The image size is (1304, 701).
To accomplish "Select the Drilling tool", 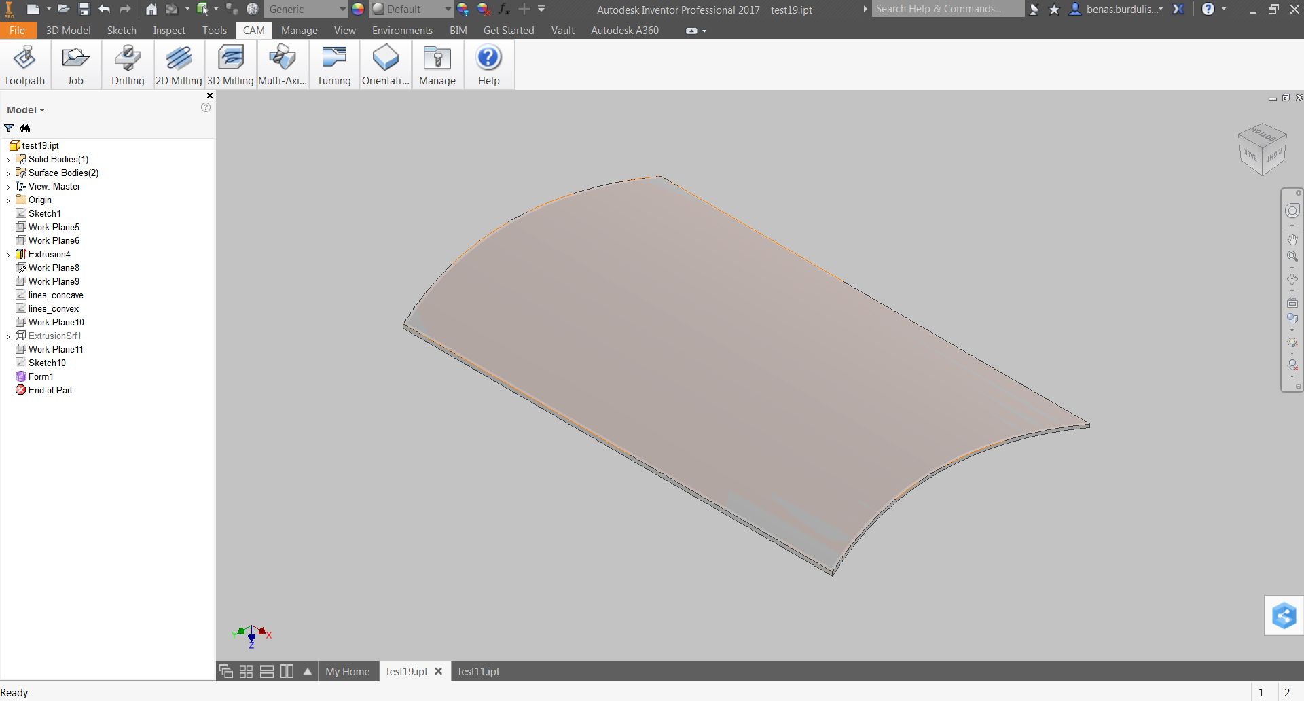I will point(128,65).
